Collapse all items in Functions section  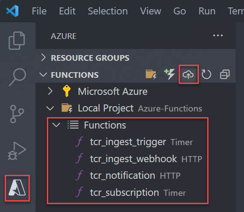(225, 74)
